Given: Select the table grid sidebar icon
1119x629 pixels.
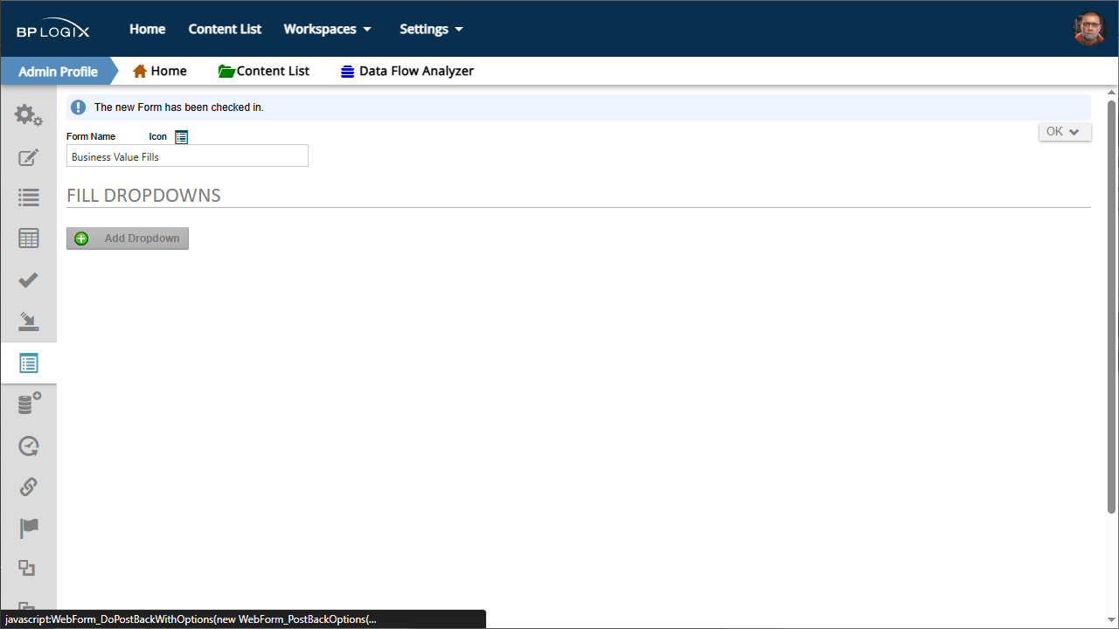Looking at the screenshot, I should (28, 238).
